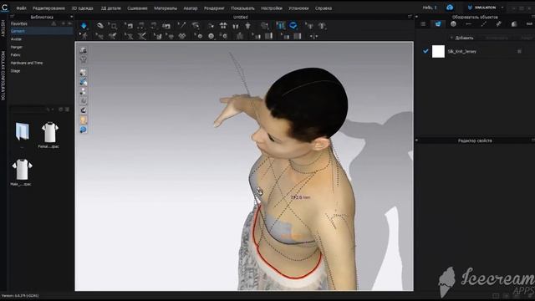Activate the needle Edit Sewing tool
Viewport: 535px width, 301px height.
pos(181,26)
